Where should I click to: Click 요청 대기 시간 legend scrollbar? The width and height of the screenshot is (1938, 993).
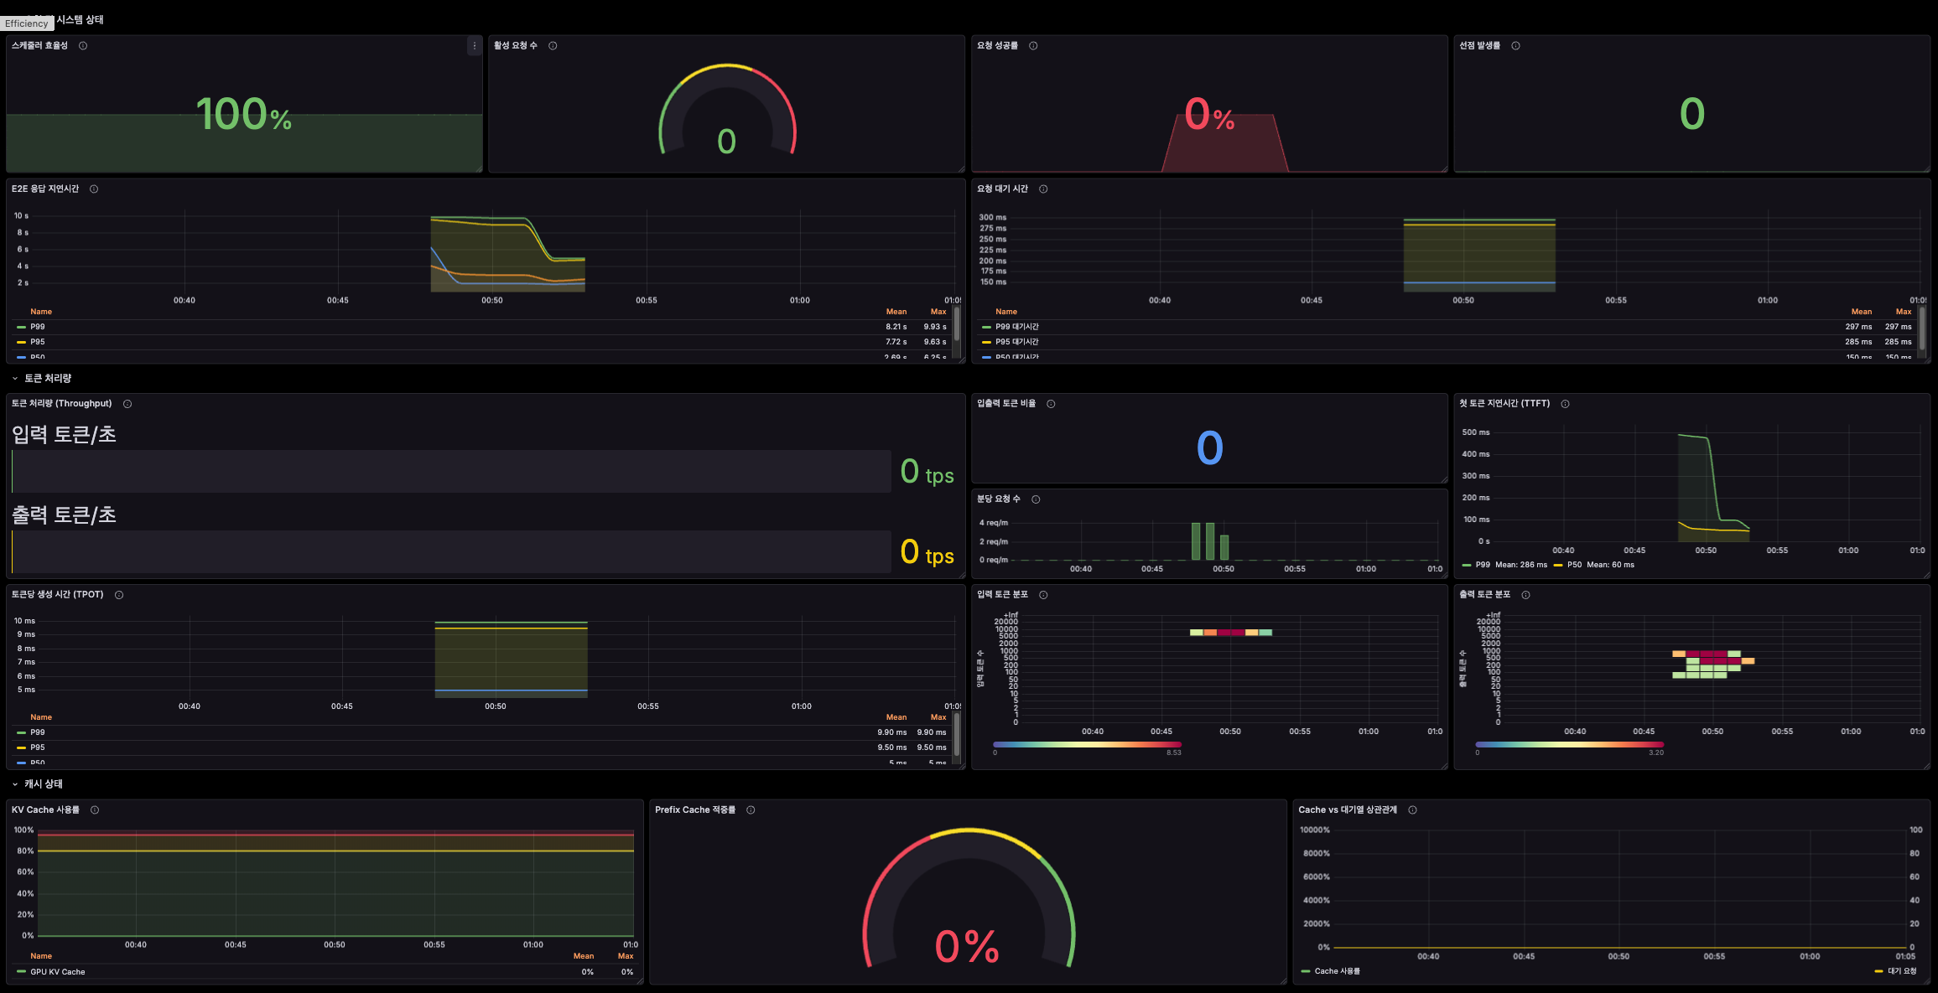[1922, 328]
